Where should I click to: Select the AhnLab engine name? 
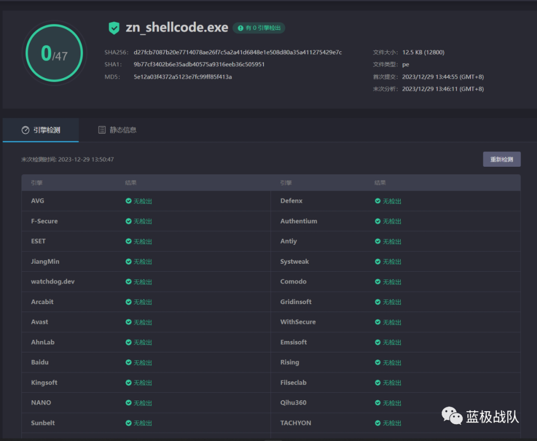43,342
